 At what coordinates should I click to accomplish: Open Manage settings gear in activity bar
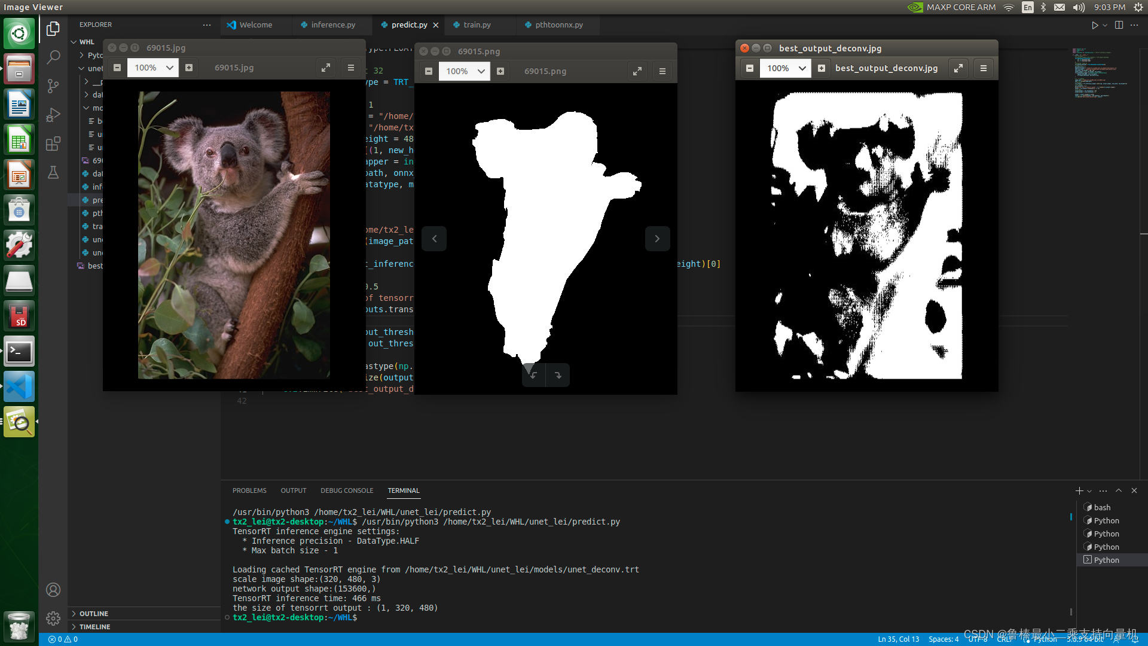tap(53, 618)
